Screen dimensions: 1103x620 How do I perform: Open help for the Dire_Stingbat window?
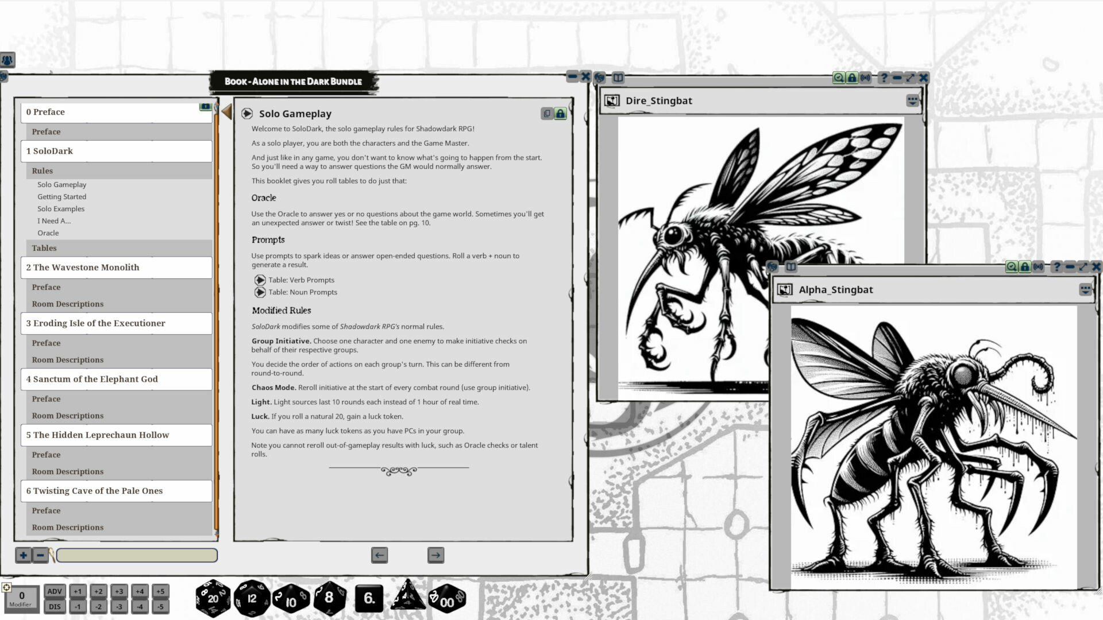tap(883, 77)
